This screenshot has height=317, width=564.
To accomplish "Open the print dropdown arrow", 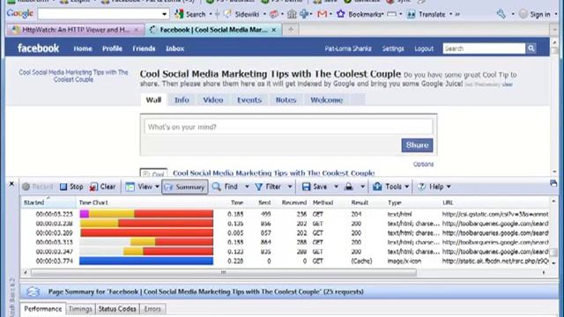I will (362, 187).
